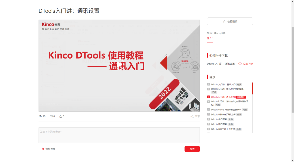The width and height of the screenshot is (294, 162).
Task: Click the 分享 share icon
Action: tap(192, 116)
